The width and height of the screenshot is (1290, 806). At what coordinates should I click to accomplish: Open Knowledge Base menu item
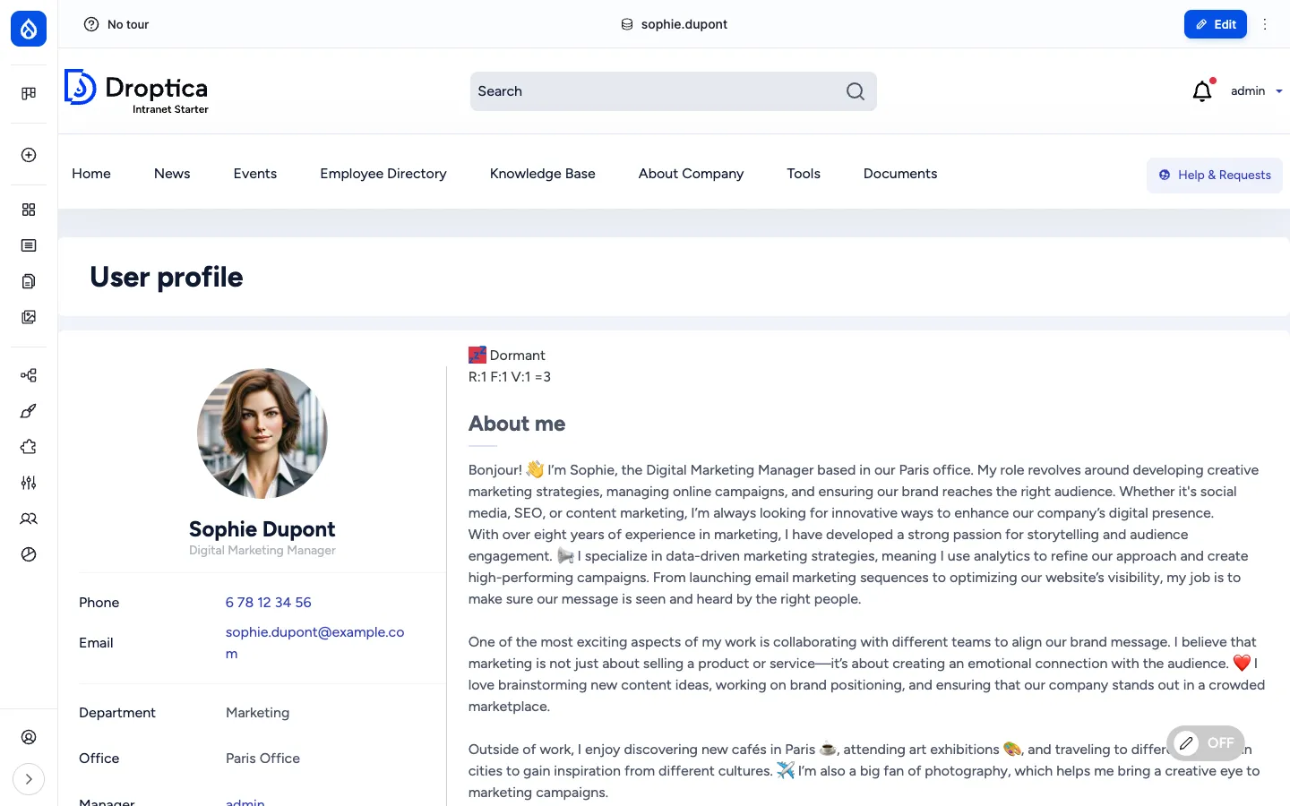pyautogui.click(x=543, y=174)
